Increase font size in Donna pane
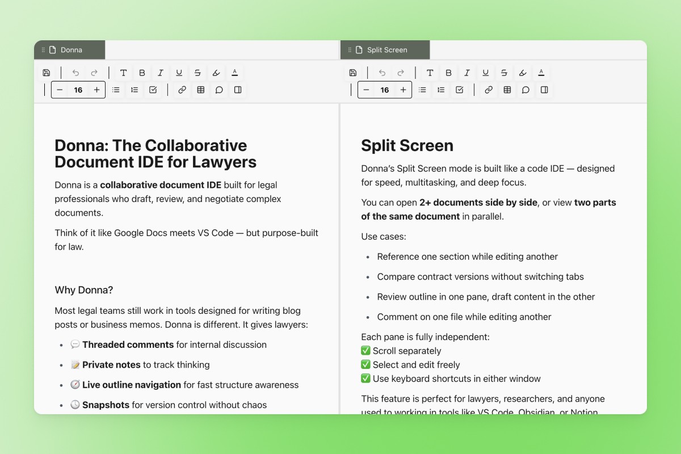Viewport: 681px width, 454px height. click(96, 90)
